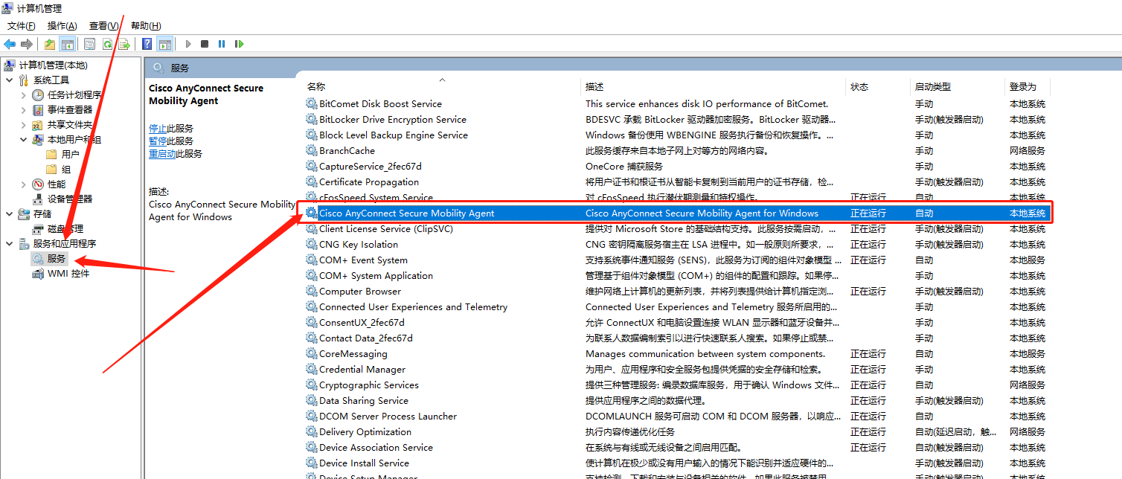Screen dimensions: 1122x479
Task: Click the 性能 gauge icon in the tree
Action: tap(38, 184)
